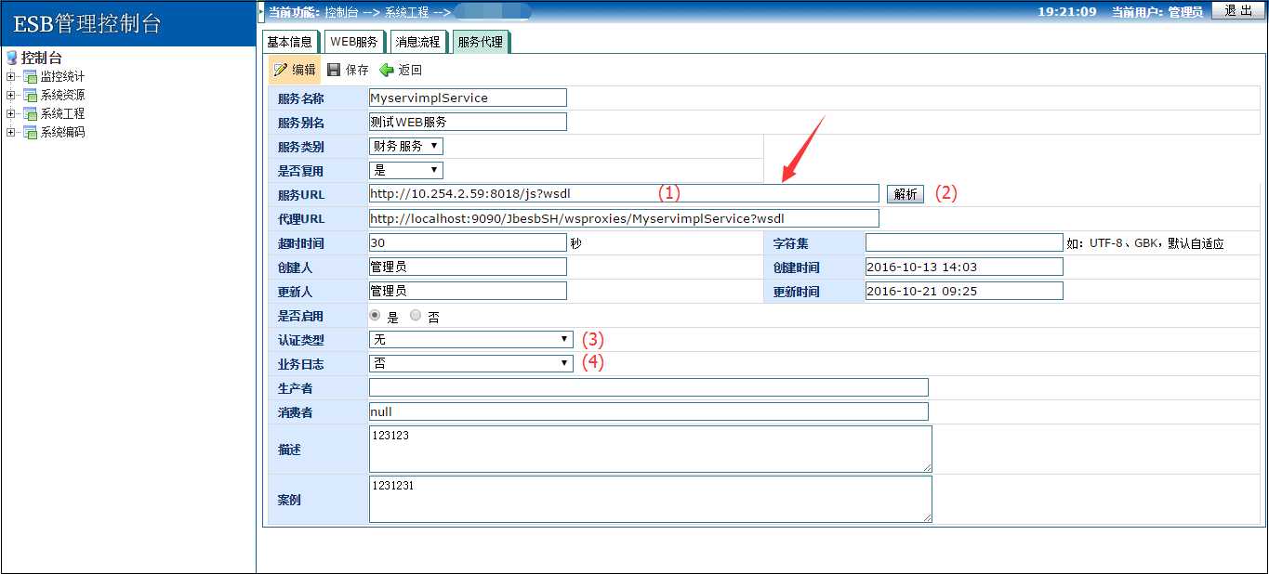Click the ESB管理控制台 title

coord(86,24)
